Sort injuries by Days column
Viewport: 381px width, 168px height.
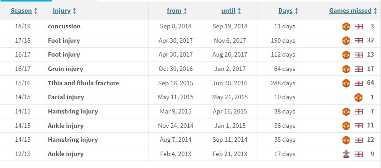[x=285, y=11]
